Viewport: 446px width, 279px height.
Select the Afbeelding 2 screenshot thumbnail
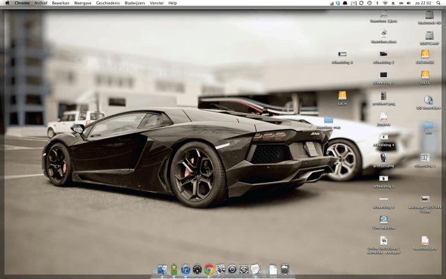(x=383, y=54)
